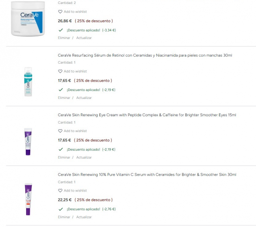Click Actualizar for the Moisturising Cream item
Image resolution: width=256 pixels, height=227 pixels.
pos(84,38)
